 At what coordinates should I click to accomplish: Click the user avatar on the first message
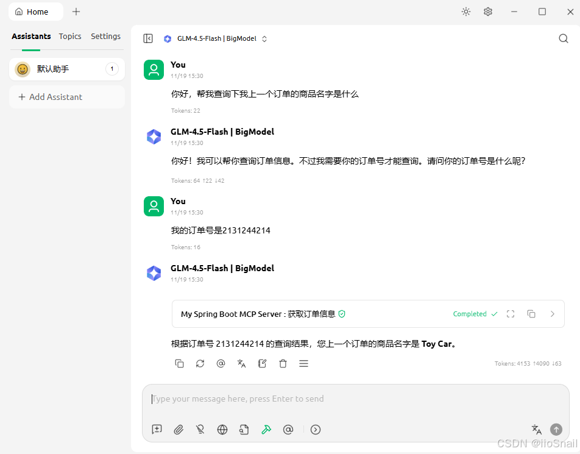coord(154,69)
